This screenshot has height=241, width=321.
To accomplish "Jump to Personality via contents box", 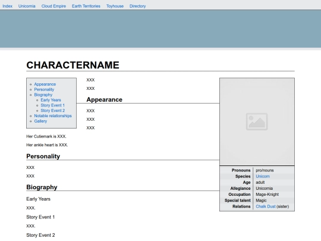I will click(x=44, y=89).
